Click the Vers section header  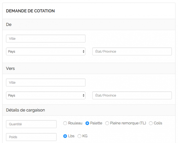10,68
